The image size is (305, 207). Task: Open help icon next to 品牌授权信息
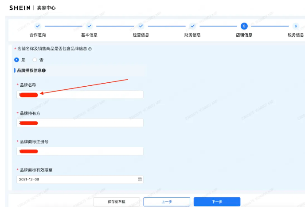pyautogui.click(x=44, y=70)
